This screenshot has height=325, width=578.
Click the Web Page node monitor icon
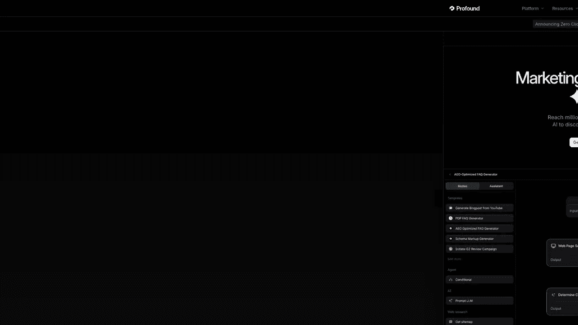tap(553, 246)
